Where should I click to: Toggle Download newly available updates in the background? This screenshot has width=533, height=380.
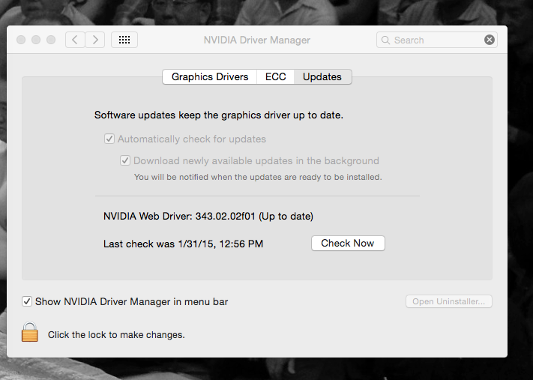click(x=125, y=160)
